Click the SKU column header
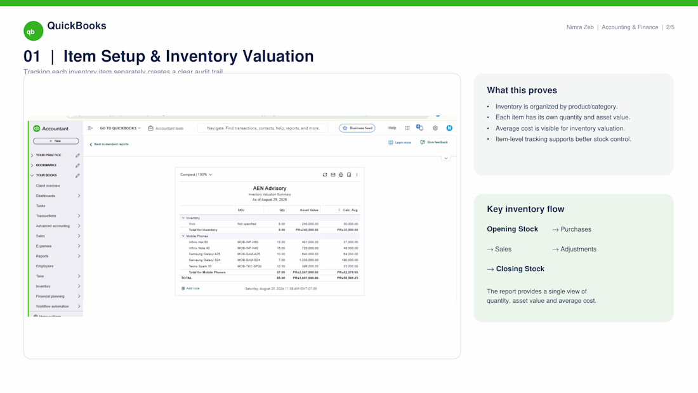The width and height of the screenshot is (698, 393). pos(241,210)
